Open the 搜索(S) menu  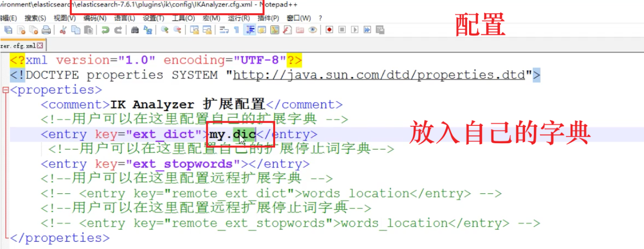coord(36,18)
